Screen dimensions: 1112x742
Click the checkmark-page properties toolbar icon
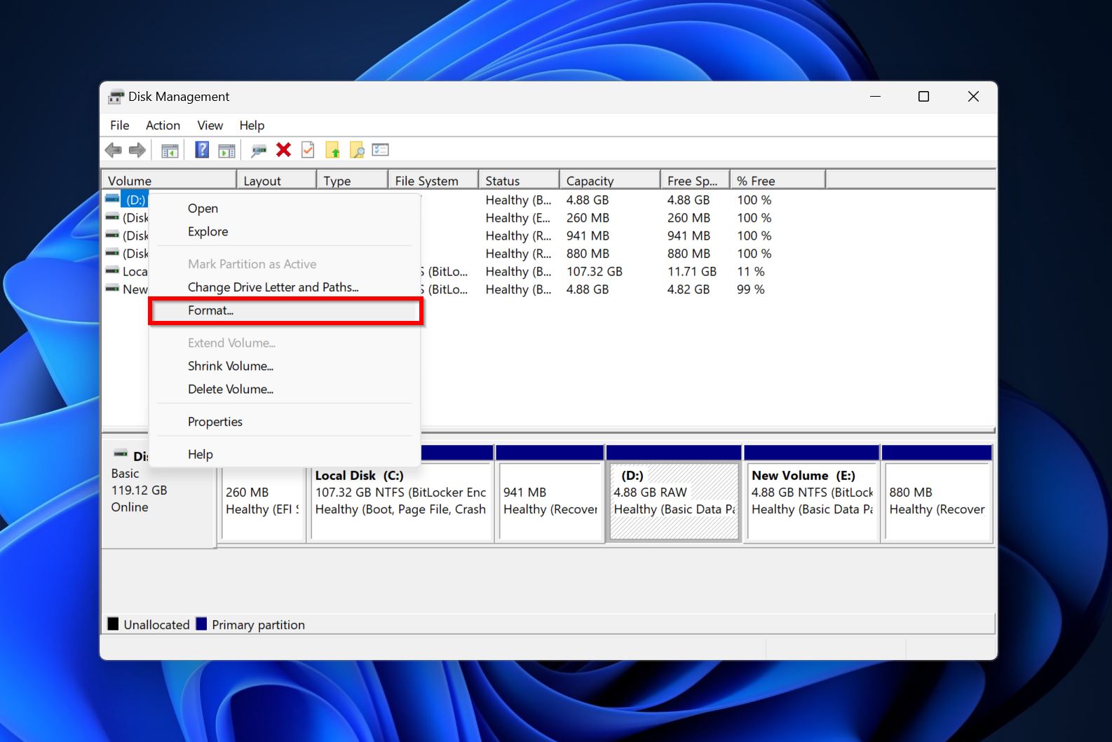coord(308,150)
